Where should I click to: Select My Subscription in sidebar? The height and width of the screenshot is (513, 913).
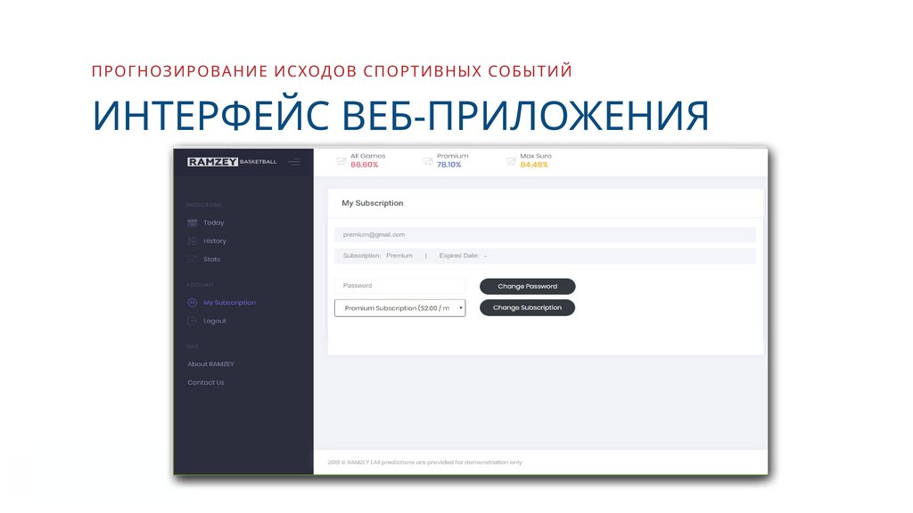click(x=229, y=303)
